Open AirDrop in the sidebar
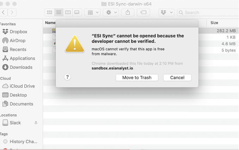 pos(14,41)
